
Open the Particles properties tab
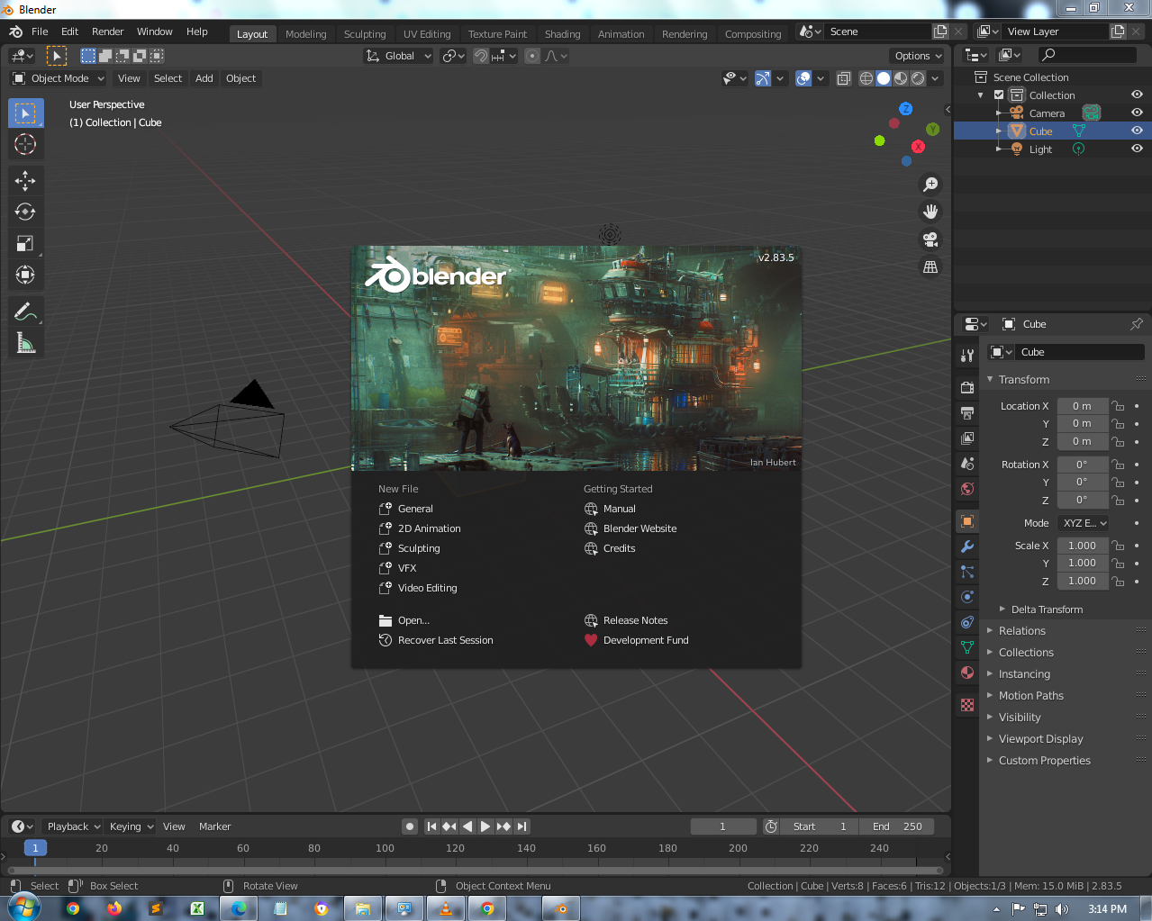[x=967, y=572]
